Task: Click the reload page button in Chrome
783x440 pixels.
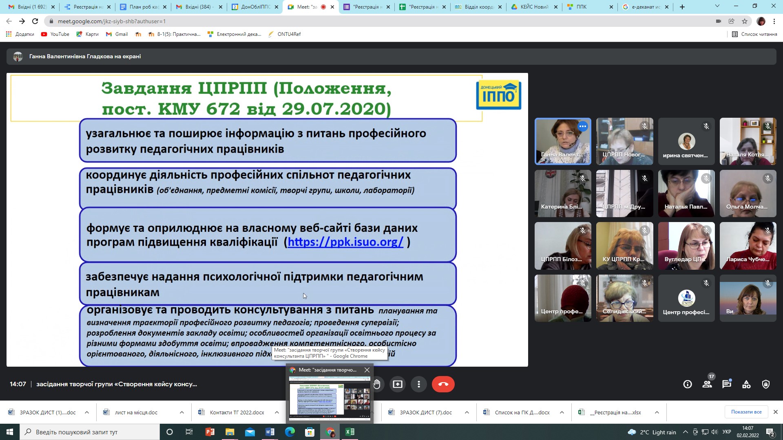Action: pyautogui.click(x=35, y=21)
